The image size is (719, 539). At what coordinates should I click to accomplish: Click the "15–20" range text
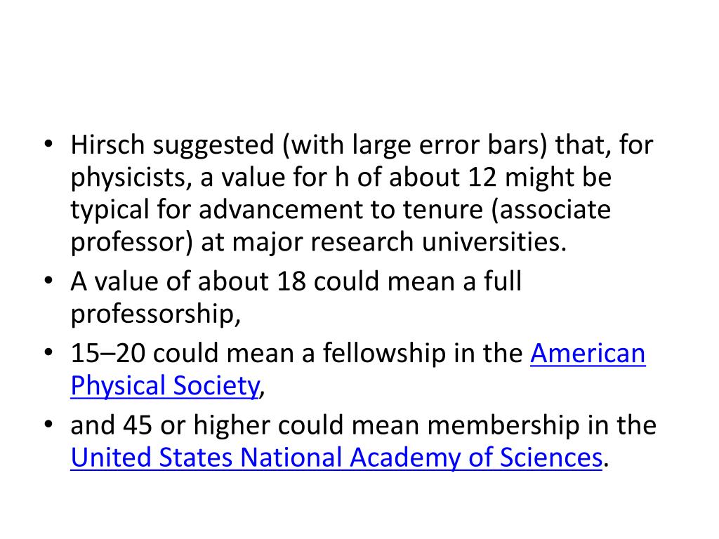point(107,354)
